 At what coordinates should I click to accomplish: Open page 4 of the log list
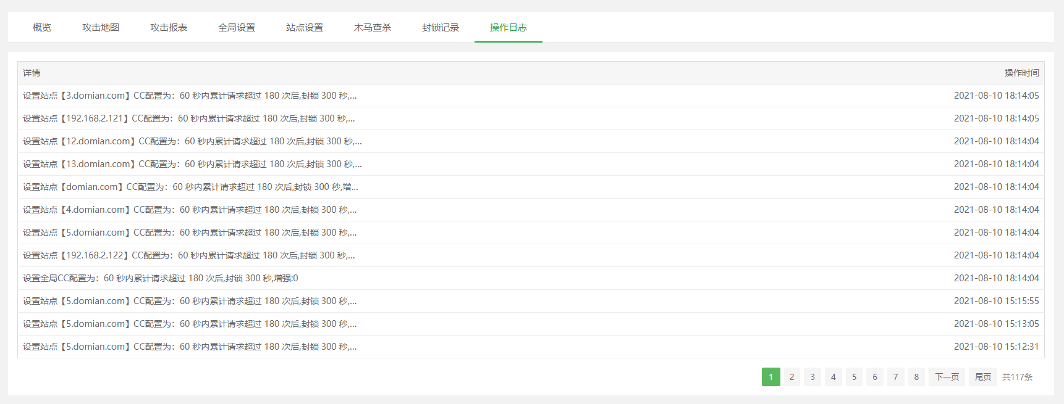(833, 377)
